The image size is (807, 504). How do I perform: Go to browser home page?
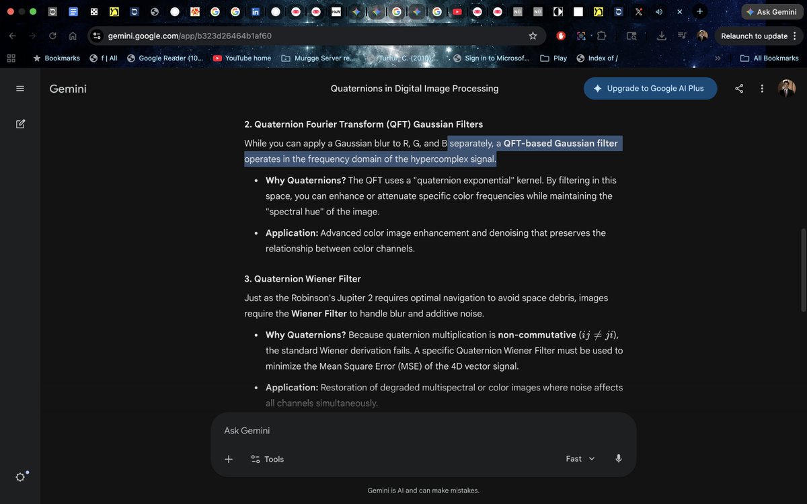click(x=73, y=36)
